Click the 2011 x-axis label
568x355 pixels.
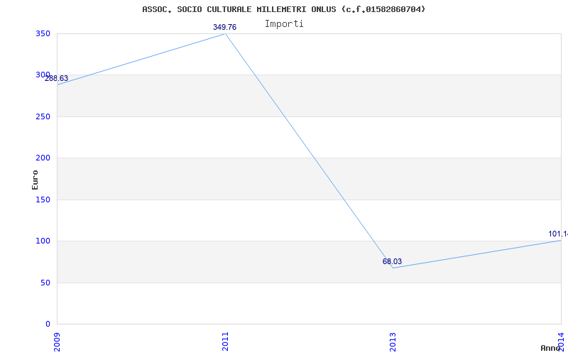pos(225,342)
